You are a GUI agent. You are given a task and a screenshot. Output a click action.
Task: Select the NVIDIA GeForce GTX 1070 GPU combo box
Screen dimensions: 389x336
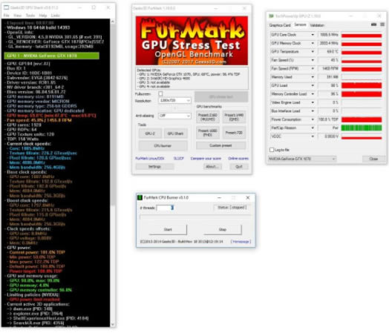tap(302, 159)
